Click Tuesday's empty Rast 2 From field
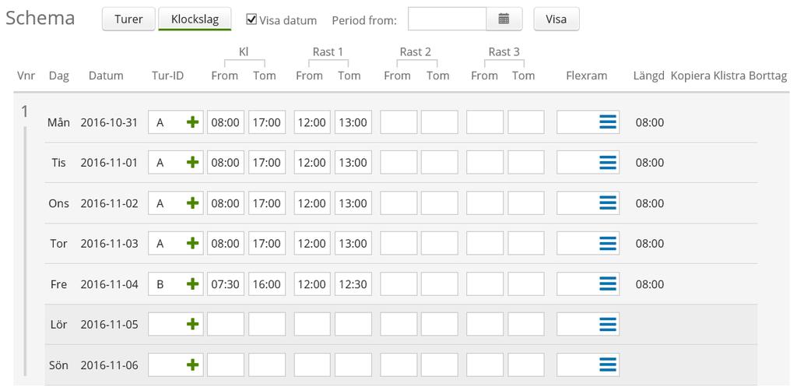This screenshot has width=797, height=391. (398, 163)
